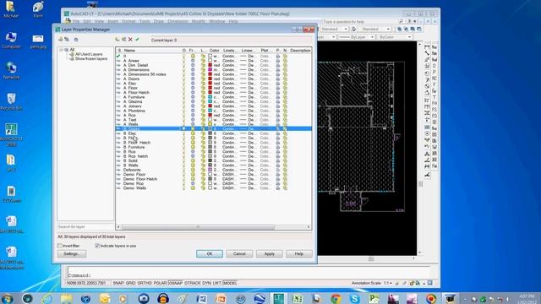The height and width of the screenshot is (304, 541).
Task: Open the Modify menu in AutoCAD
Action: point(199,21)
